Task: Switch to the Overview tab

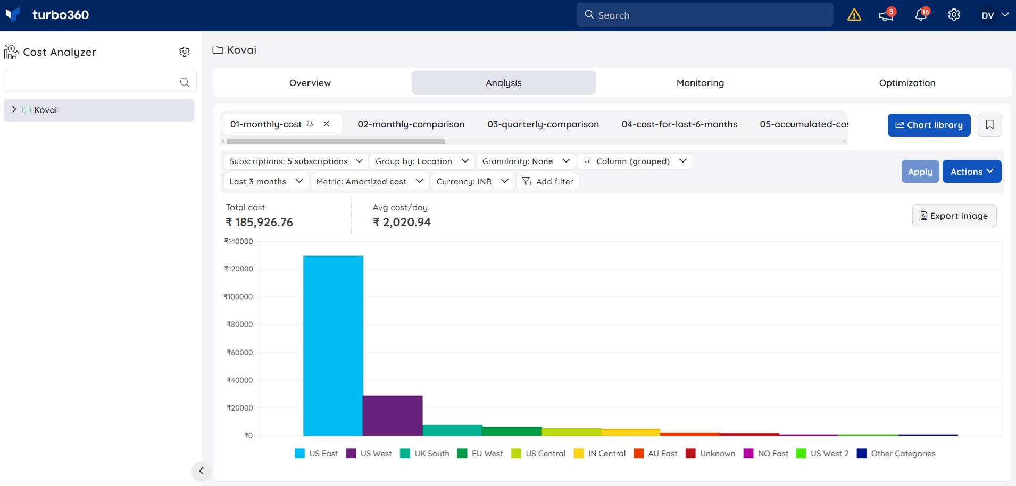Action: 310,83
